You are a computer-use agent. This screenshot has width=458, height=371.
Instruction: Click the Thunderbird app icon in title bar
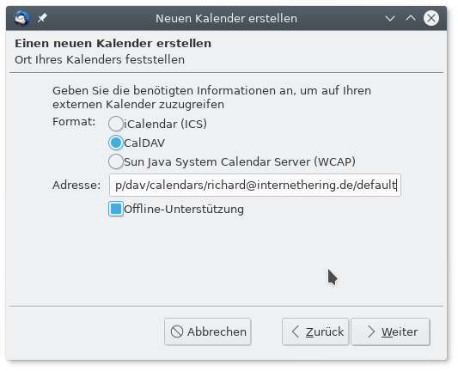[x=21, y=18]
